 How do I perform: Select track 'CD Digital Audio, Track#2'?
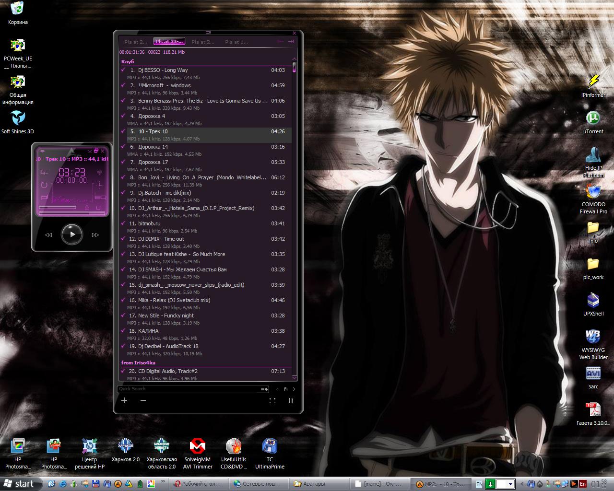click(205, 374)
